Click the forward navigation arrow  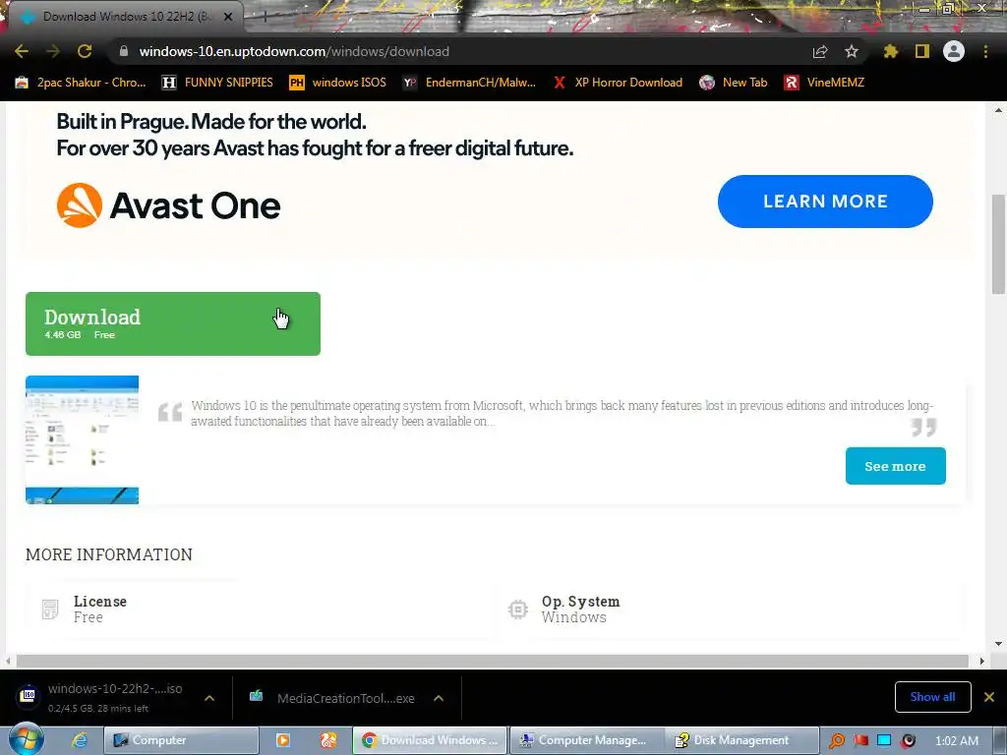point(53,51)
